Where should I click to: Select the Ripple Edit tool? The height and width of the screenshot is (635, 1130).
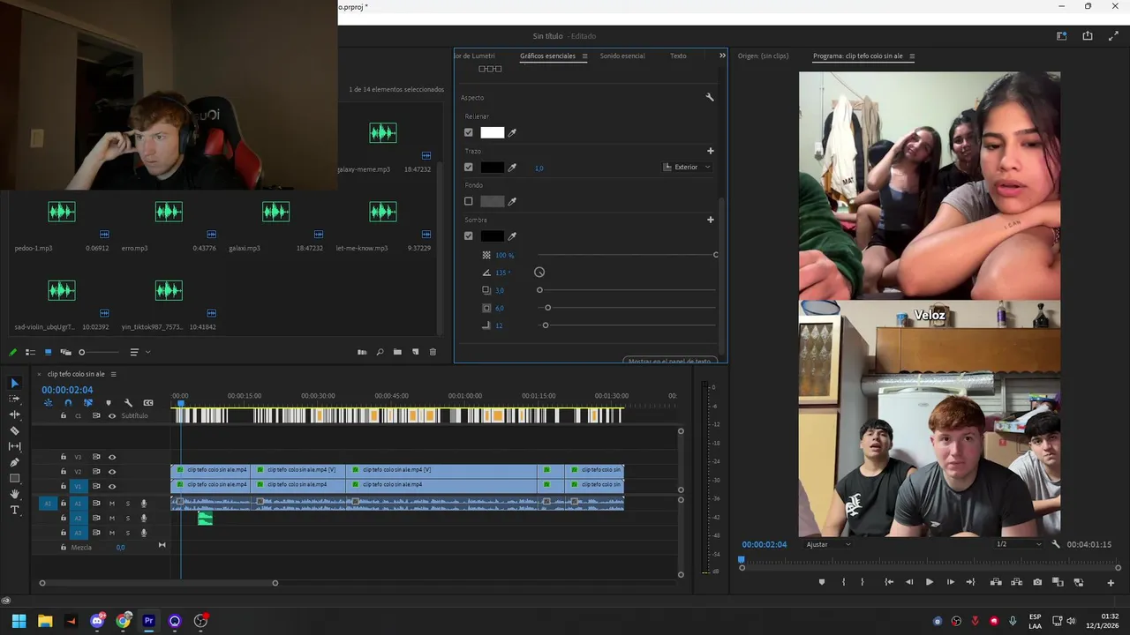(x=14, y=415)
